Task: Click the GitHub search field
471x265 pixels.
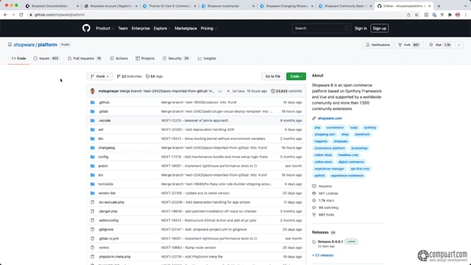Action: tap(321, 28)
